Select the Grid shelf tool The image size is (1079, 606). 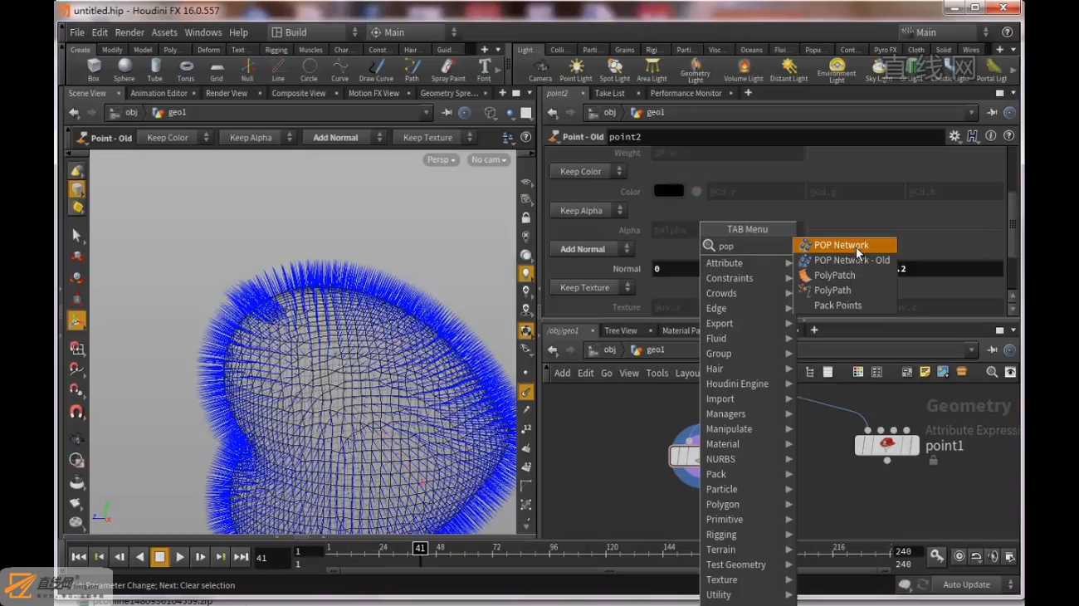coord(217,70)
